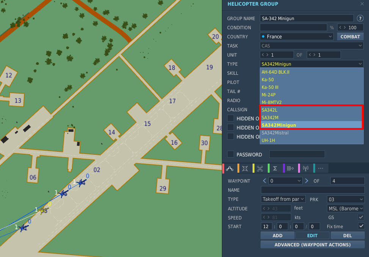369x257 pixels.
Task: Click the PASSWORD text field
Action: (297, 154)
